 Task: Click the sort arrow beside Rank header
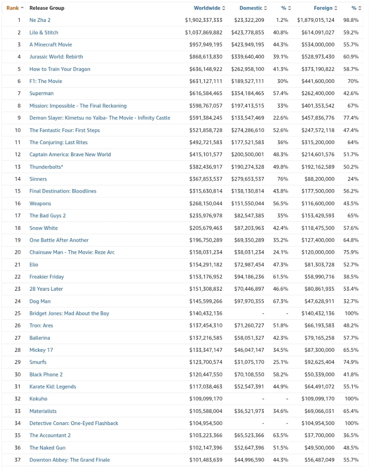point(22,8)
